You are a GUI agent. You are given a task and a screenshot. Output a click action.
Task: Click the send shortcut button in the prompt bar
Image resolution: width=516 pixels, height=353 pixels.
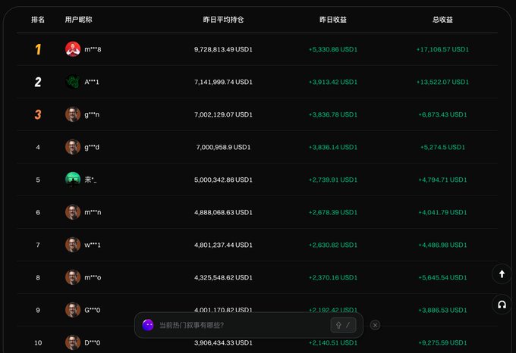343,325
